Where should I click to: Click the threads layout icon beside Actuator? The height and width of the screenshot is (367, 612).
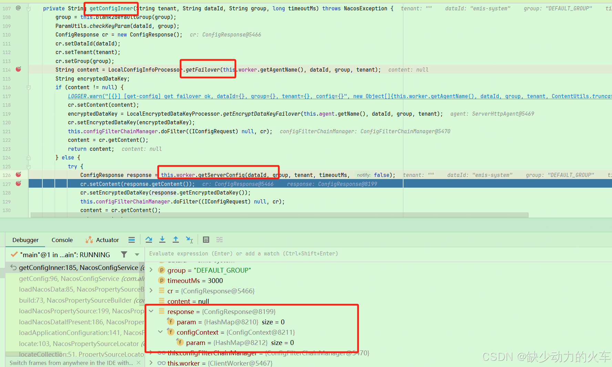[x=132, y=240]
